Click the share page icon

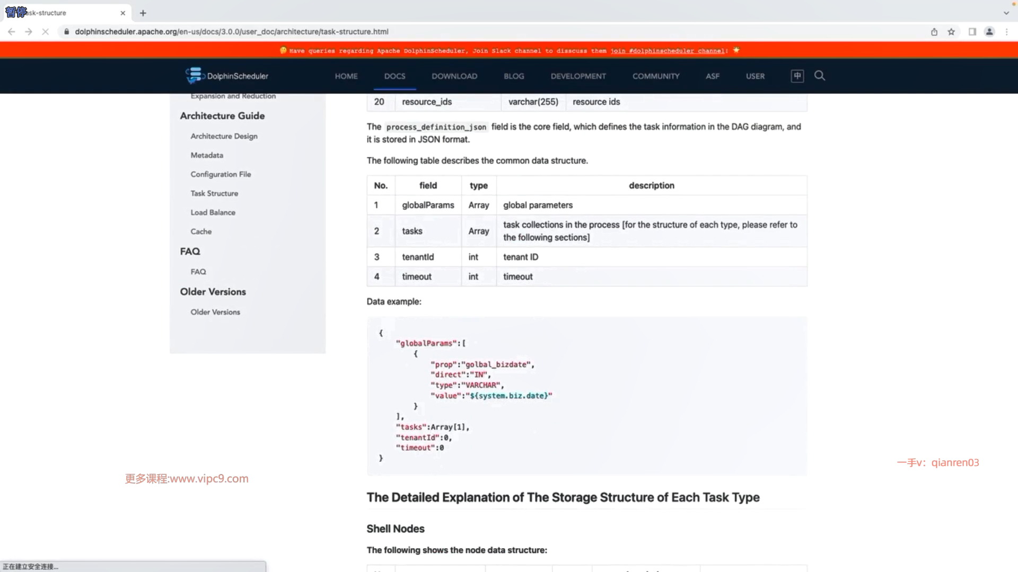coord(934,32)
